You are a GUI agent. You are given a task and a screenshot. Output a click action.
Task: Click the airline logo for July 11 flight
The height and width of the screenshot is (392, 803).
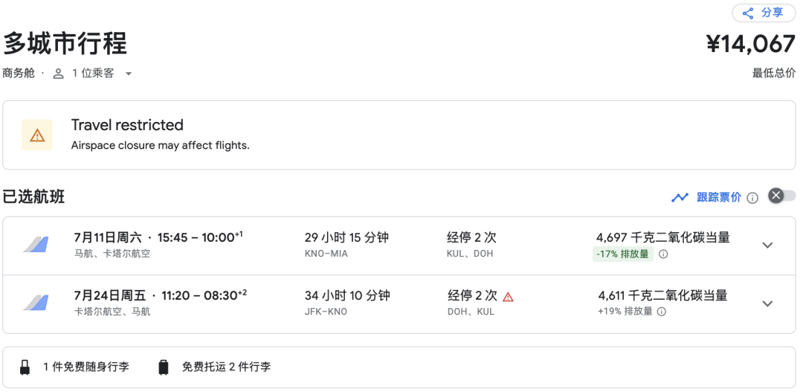click(x=36, y=245)
